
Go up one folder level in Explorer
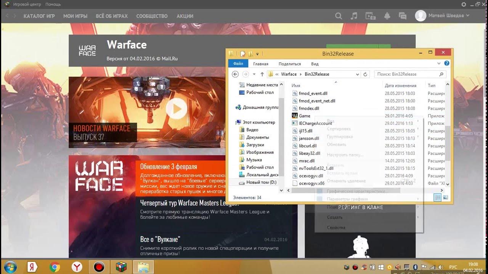pos(262,74)
